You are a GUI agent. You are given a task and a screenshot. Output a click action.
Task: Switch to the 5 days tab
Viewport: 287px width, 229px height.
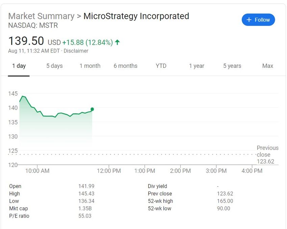(x=54, y=66)
